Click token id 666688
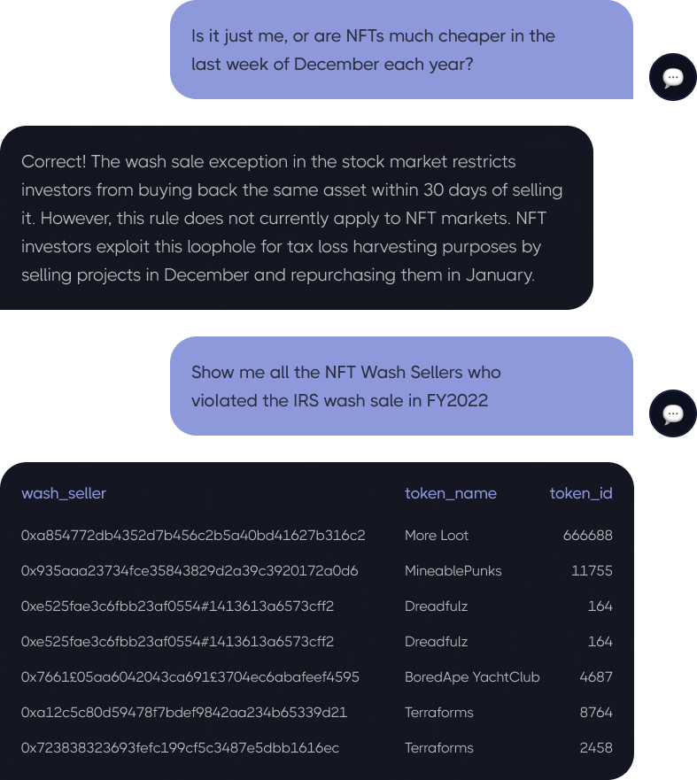 (x=587, y=536)
